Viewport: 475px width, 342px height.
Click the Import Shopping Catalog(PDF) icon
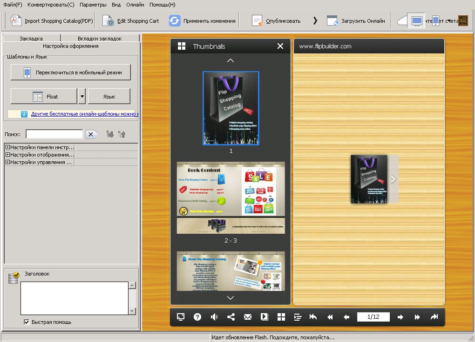point(16,20)
